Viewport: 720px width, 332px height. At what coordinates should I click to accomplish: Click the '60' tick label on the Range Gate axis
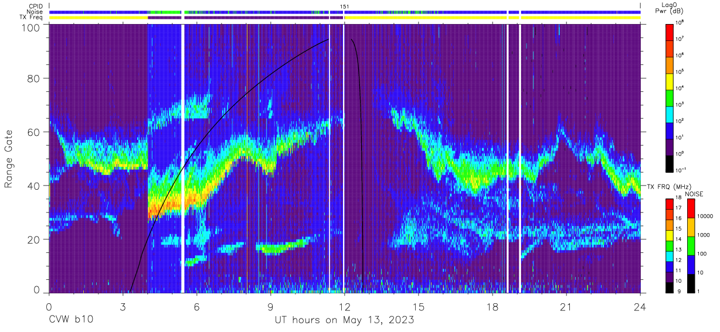35,132
